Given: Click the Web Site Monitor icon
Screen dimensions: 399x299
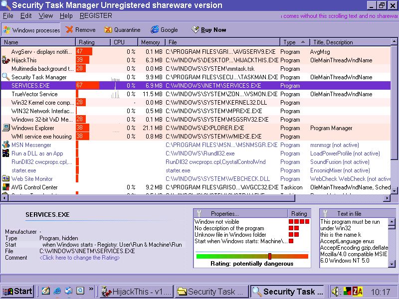Looking at the screenshot, I should 5,178.
